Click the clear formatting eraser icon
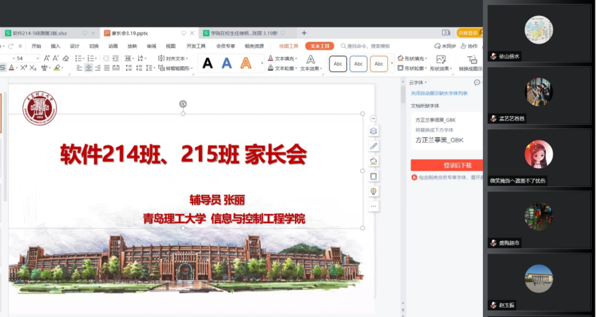 (66, 58)
